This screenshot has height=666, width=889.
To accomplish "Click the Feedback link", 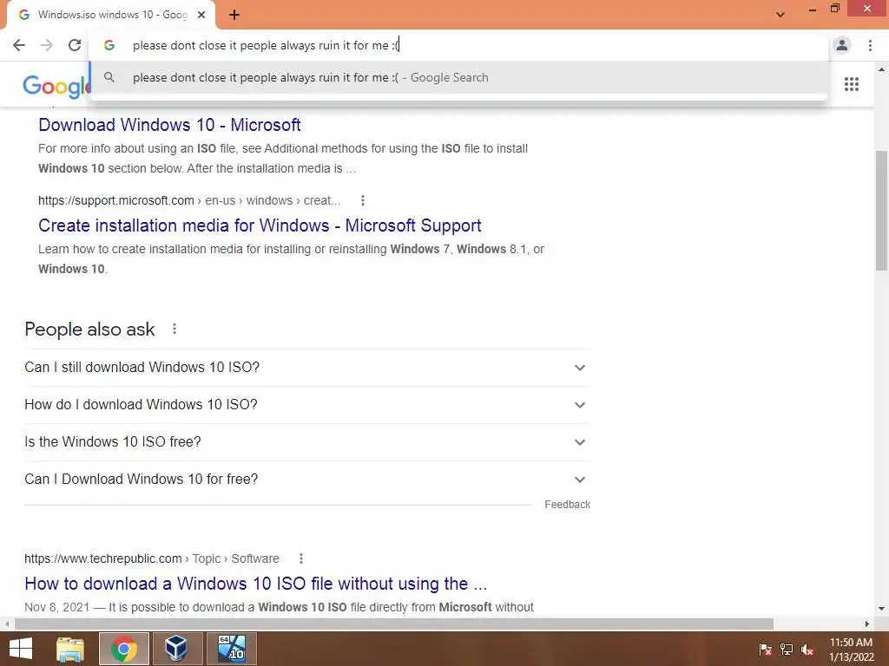I will click(568, 505).
